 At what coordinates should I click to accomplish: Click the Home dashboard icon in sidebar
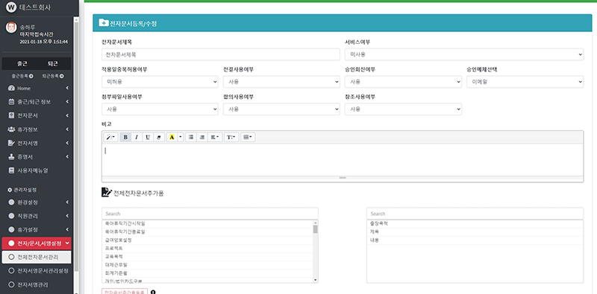[11, 88]
